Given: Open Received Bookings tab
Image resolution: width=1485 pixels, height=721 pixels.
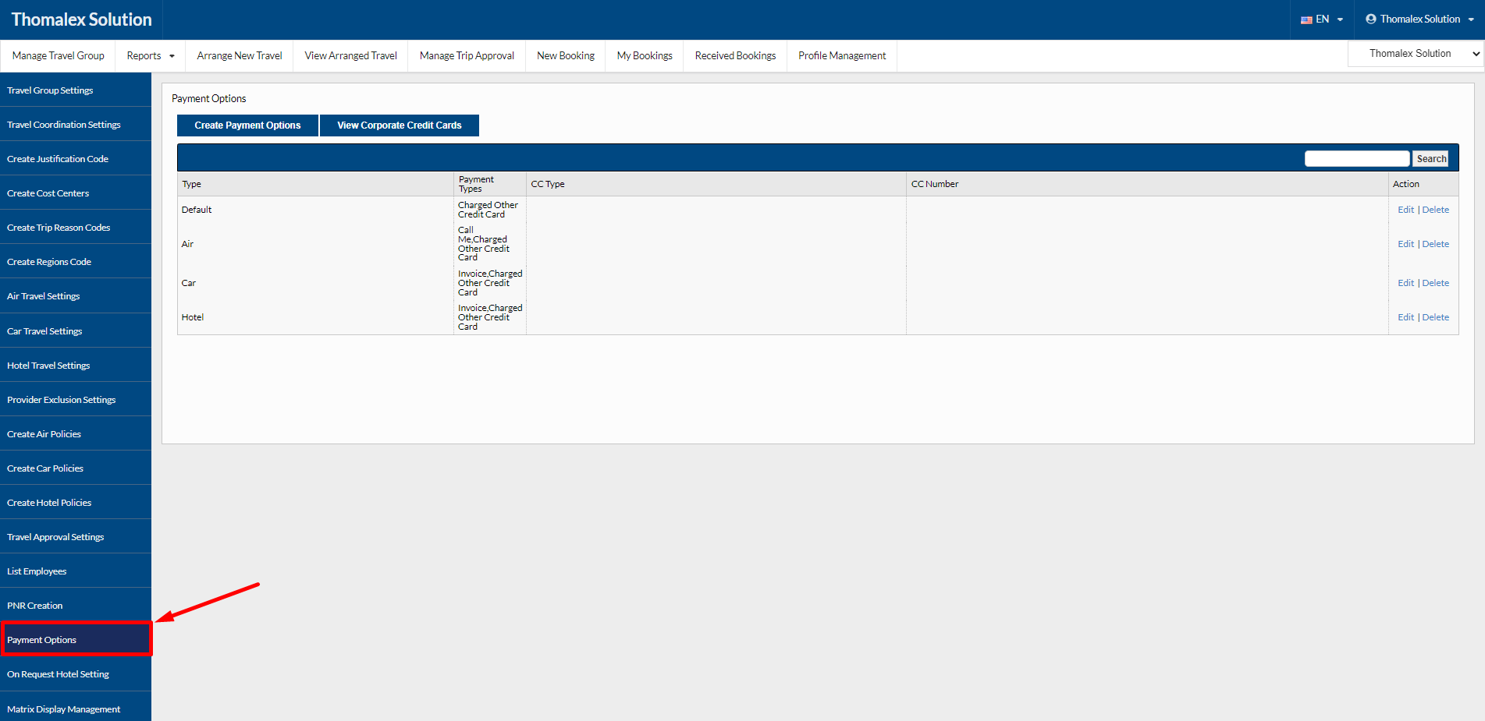Looking at the screenshot, I should [735, 56].
